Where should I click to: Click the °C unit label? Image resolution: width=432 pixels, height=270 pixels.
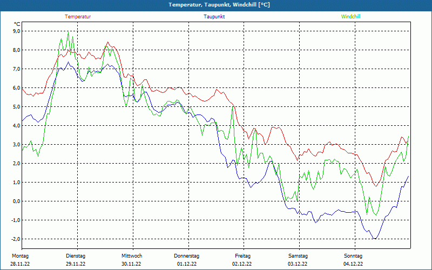[x=17, y=24]
